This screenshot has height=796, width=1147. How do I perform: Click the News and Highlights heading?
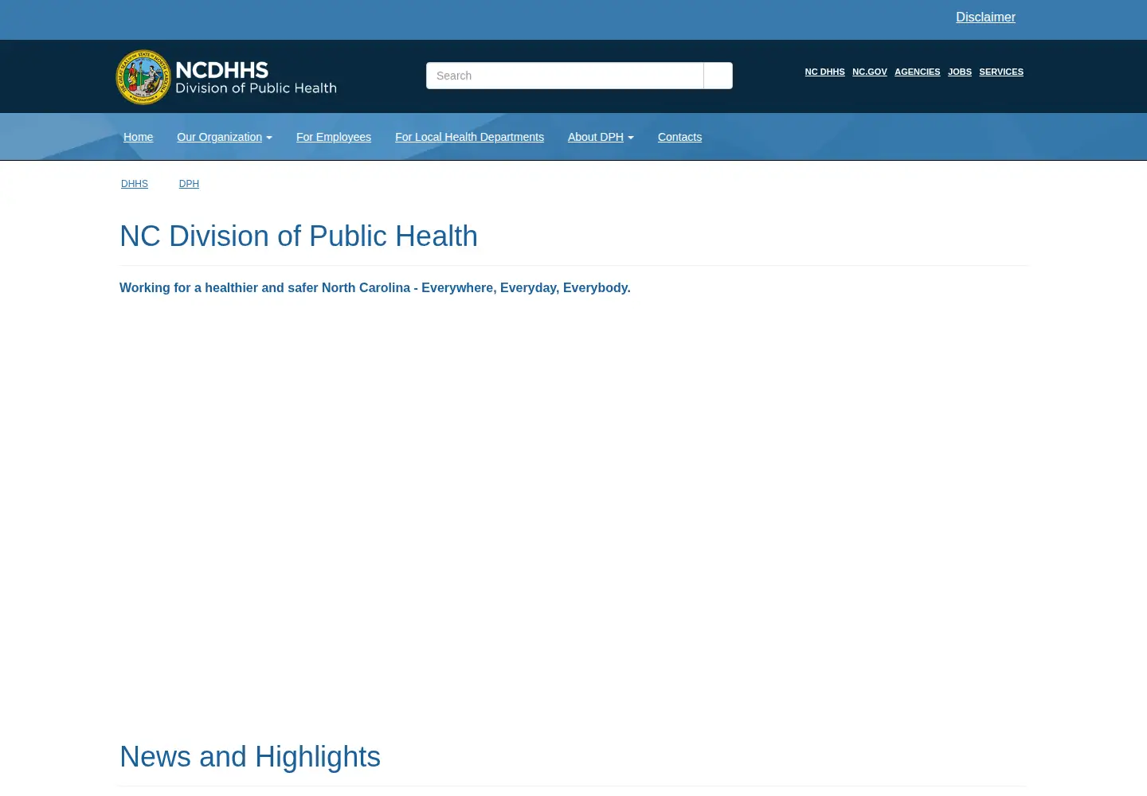[250, 757]
